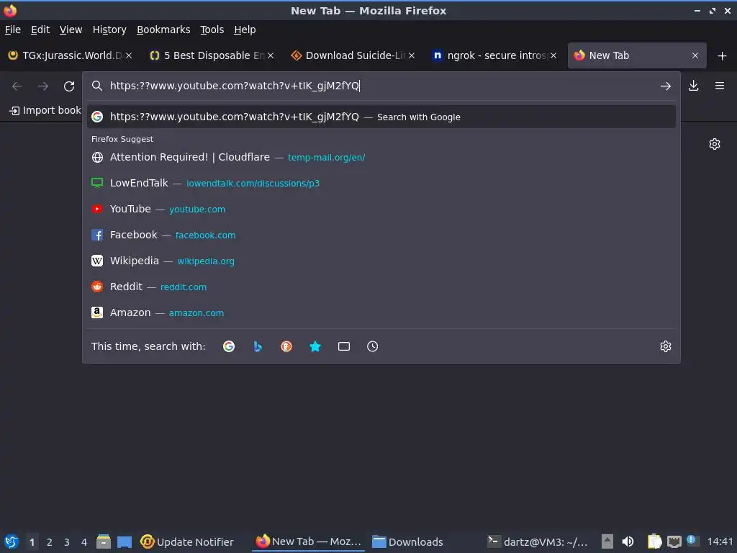Open the History menu
This screenshot has height=553, width=737.
coord(109,30)
